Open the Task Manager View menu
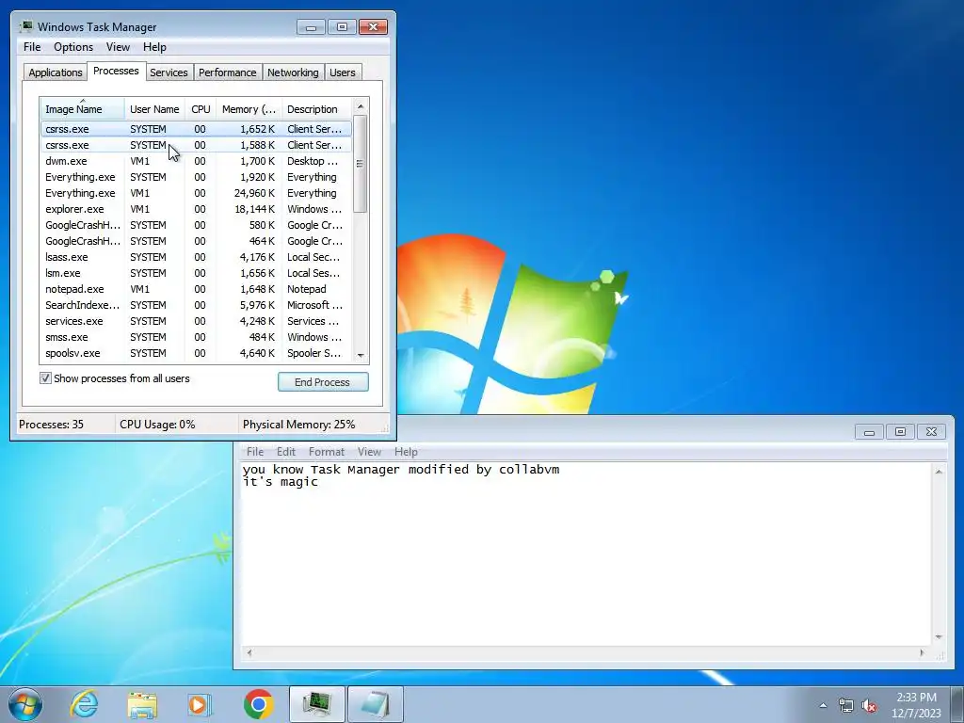Image resolution: width=964 pixels, height=723 pixels. tap(118, 47)
